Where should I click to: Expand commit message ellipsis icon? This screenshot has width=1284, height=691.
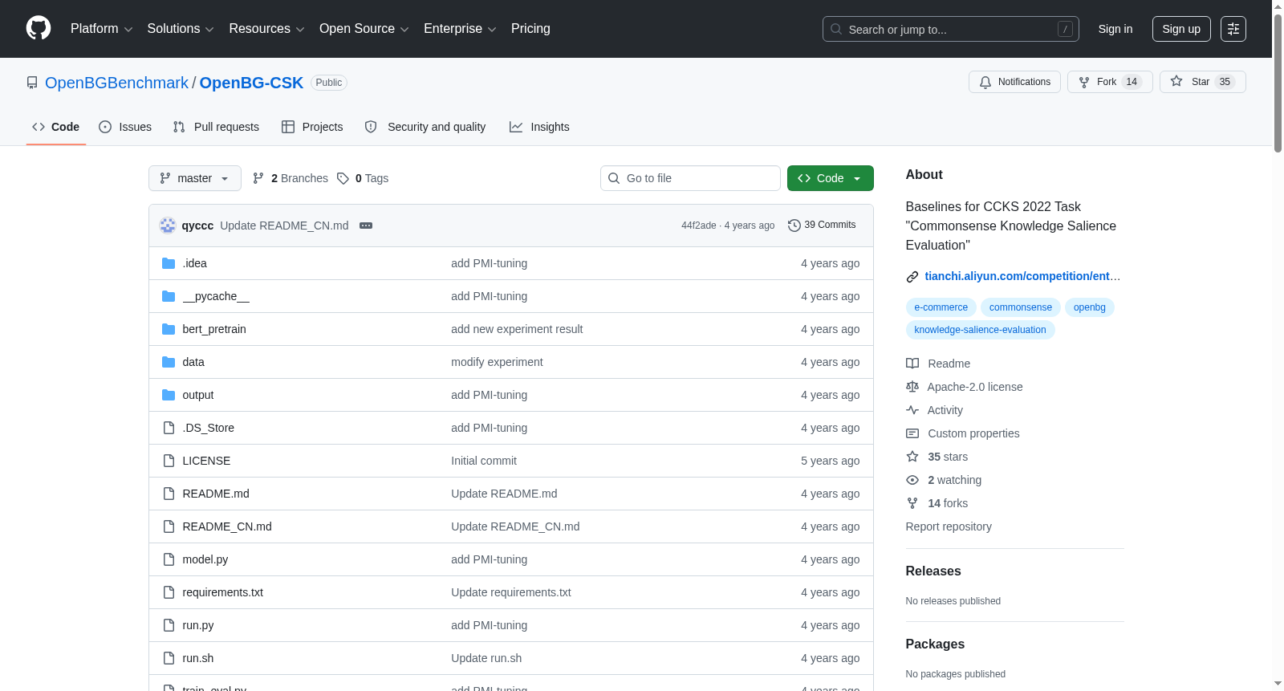[x=366, y=226]
